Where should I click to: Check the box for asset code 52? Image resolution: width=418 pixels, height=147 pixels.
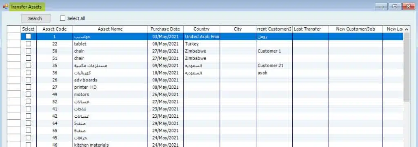(x=28, y=101)
